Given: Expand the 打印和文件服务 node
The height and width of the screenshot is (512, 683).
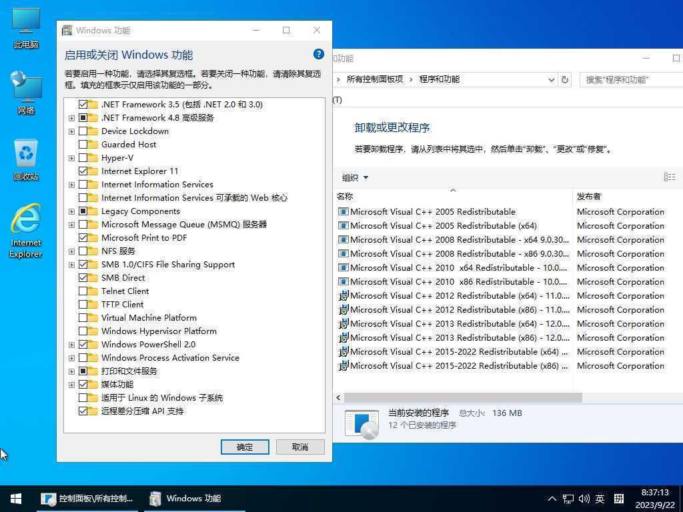Looking at the screenshot, I should tap(71, 371).
